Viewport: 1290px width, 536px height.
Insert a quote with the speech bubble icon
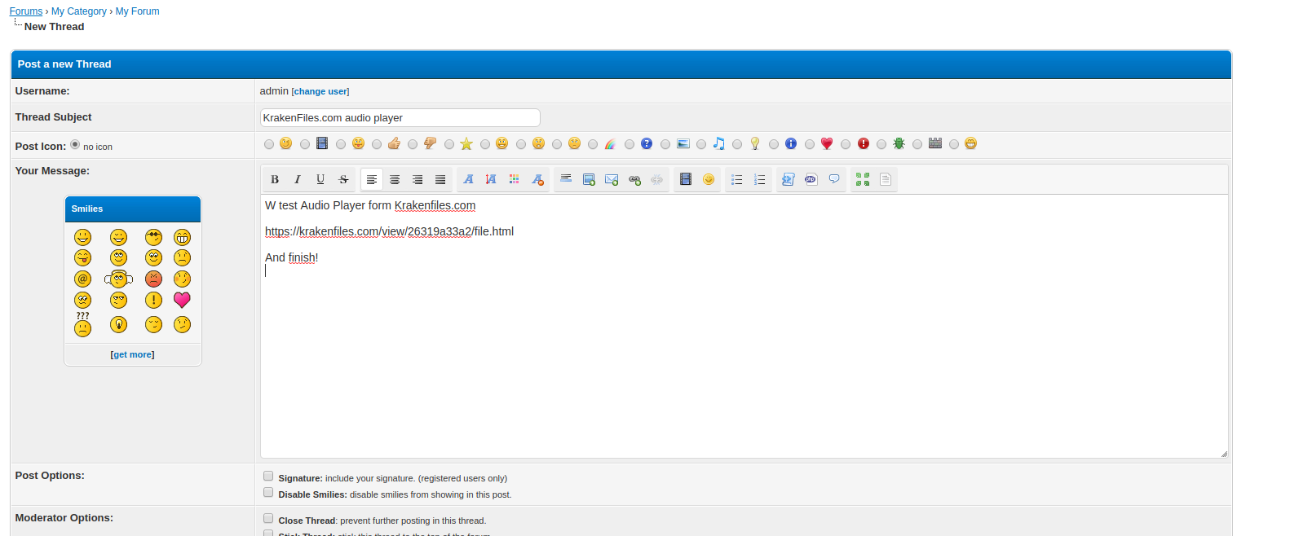(834, 179)
